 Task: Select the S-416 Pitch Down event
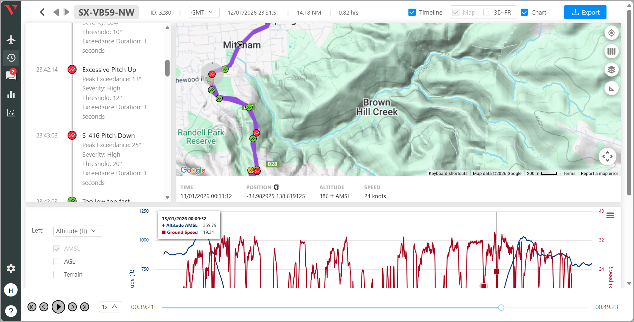[108, 135]
